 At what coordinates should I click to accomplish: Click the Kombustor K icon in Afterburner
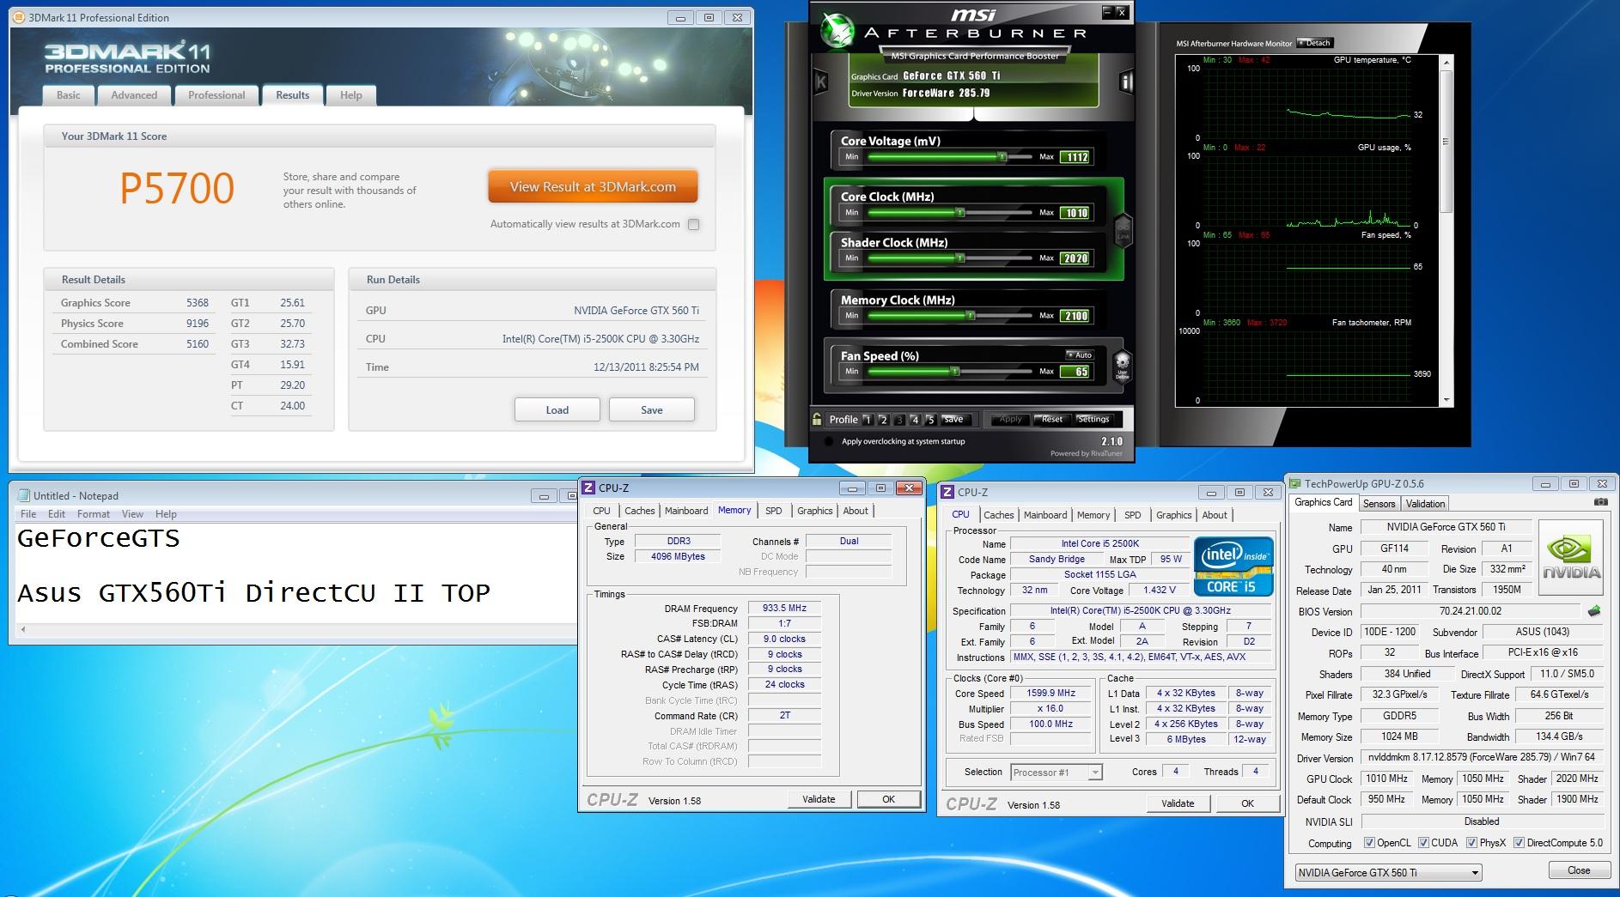coord(820,82)
